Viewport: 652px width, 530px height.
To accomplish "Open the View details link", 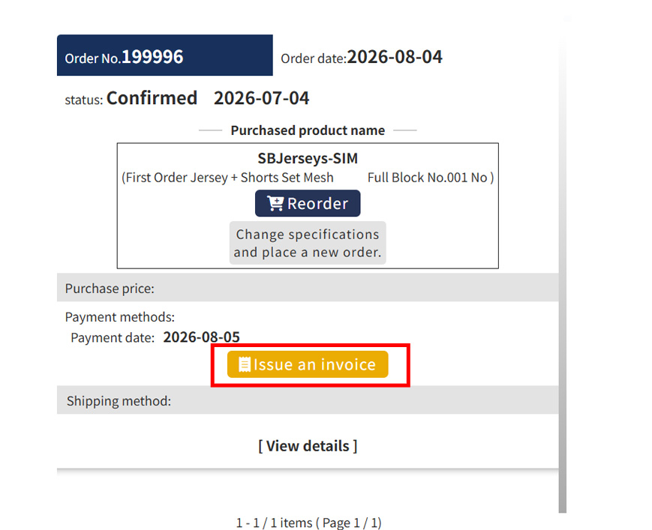I will coord(308,446).
